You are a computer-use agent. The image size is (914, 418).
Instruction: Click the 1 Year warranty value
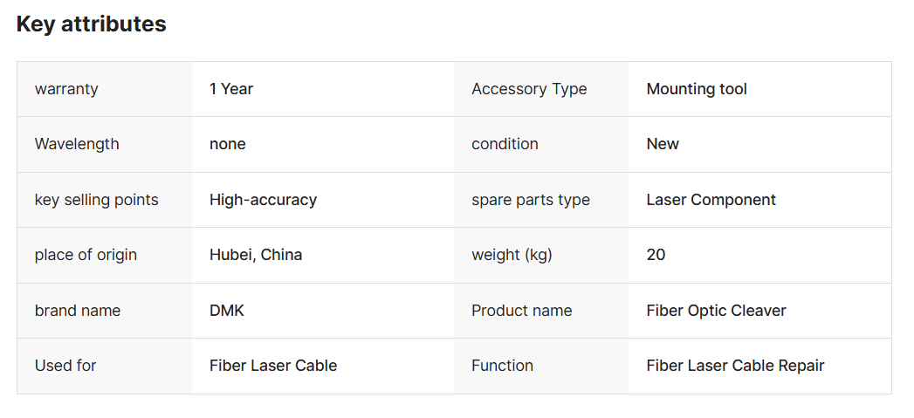pos(231,89)
